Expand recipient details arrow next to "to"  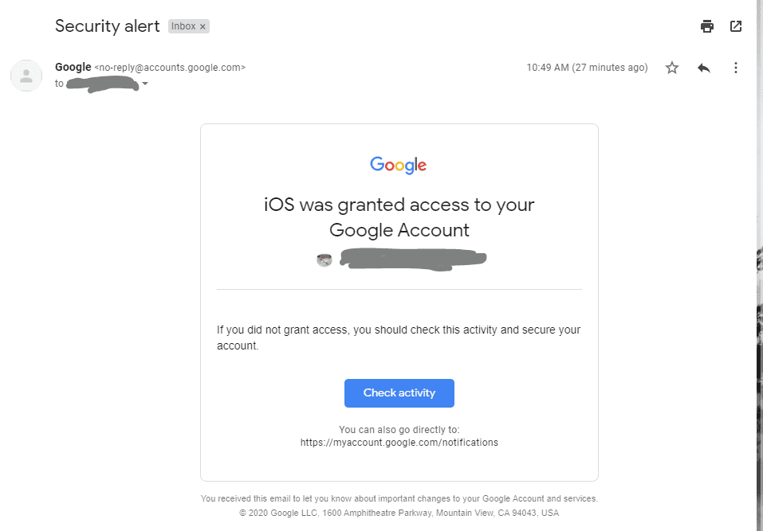tap(145, 84)
